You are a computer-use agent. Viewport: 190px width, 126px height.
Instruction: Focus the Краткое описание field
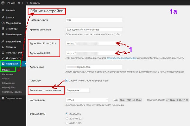(x=94, y=30)
